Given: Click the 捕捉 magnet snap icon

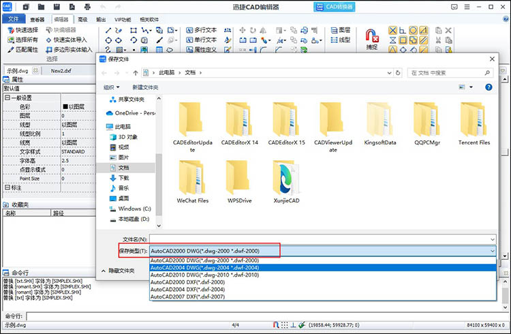Looking at the screenshot, I should click(x=372, y=39).
